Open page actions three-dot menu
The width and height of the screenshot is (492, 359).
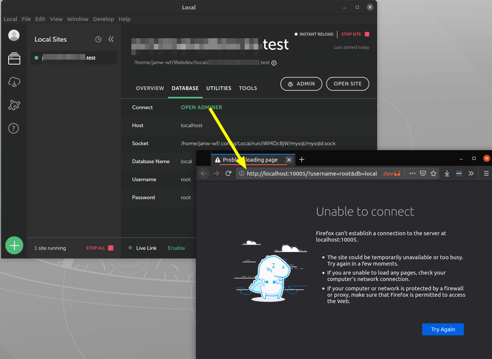[412, 173]
